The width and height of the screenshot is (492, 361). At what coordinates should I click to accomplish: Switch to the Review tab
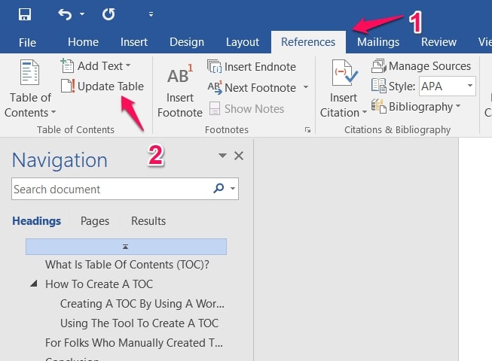tap(439, 42)
